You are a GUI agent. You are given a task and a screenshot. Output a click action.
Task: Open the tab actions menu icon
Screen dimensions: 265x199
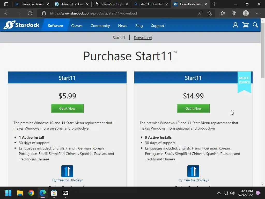(6, 4)
